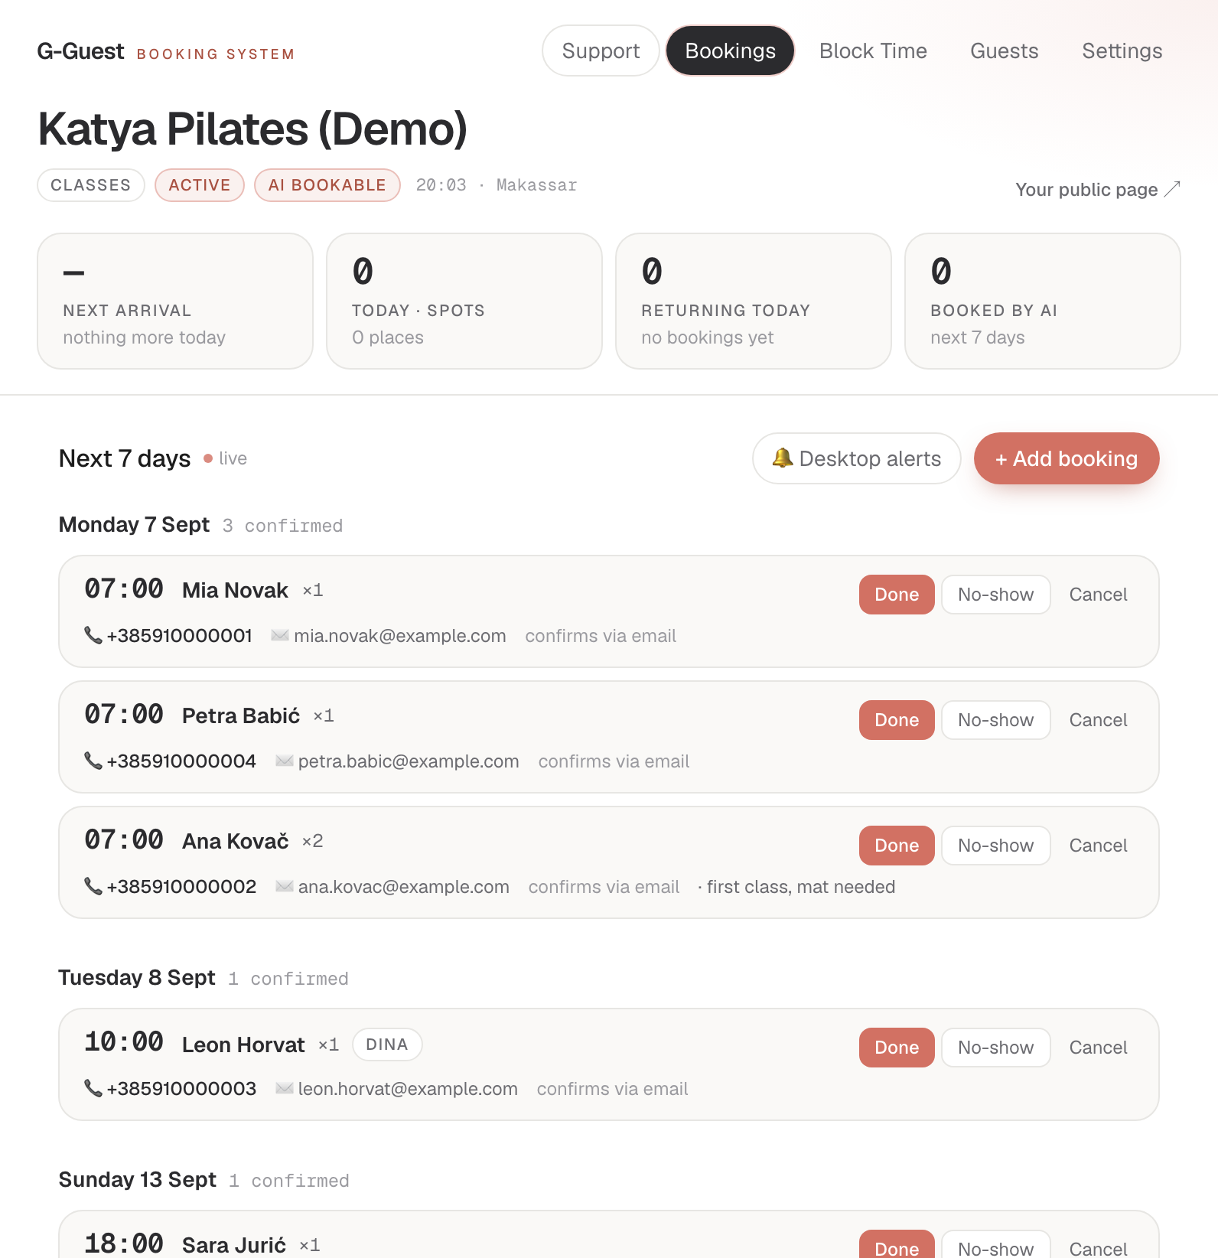Open the Support tab

tap(601, 51)
